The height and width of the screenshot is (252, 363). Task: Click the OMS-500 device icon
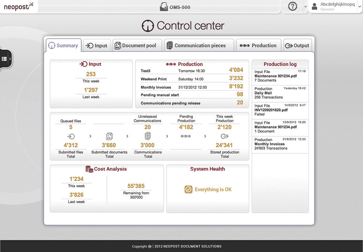pos(164,7)
